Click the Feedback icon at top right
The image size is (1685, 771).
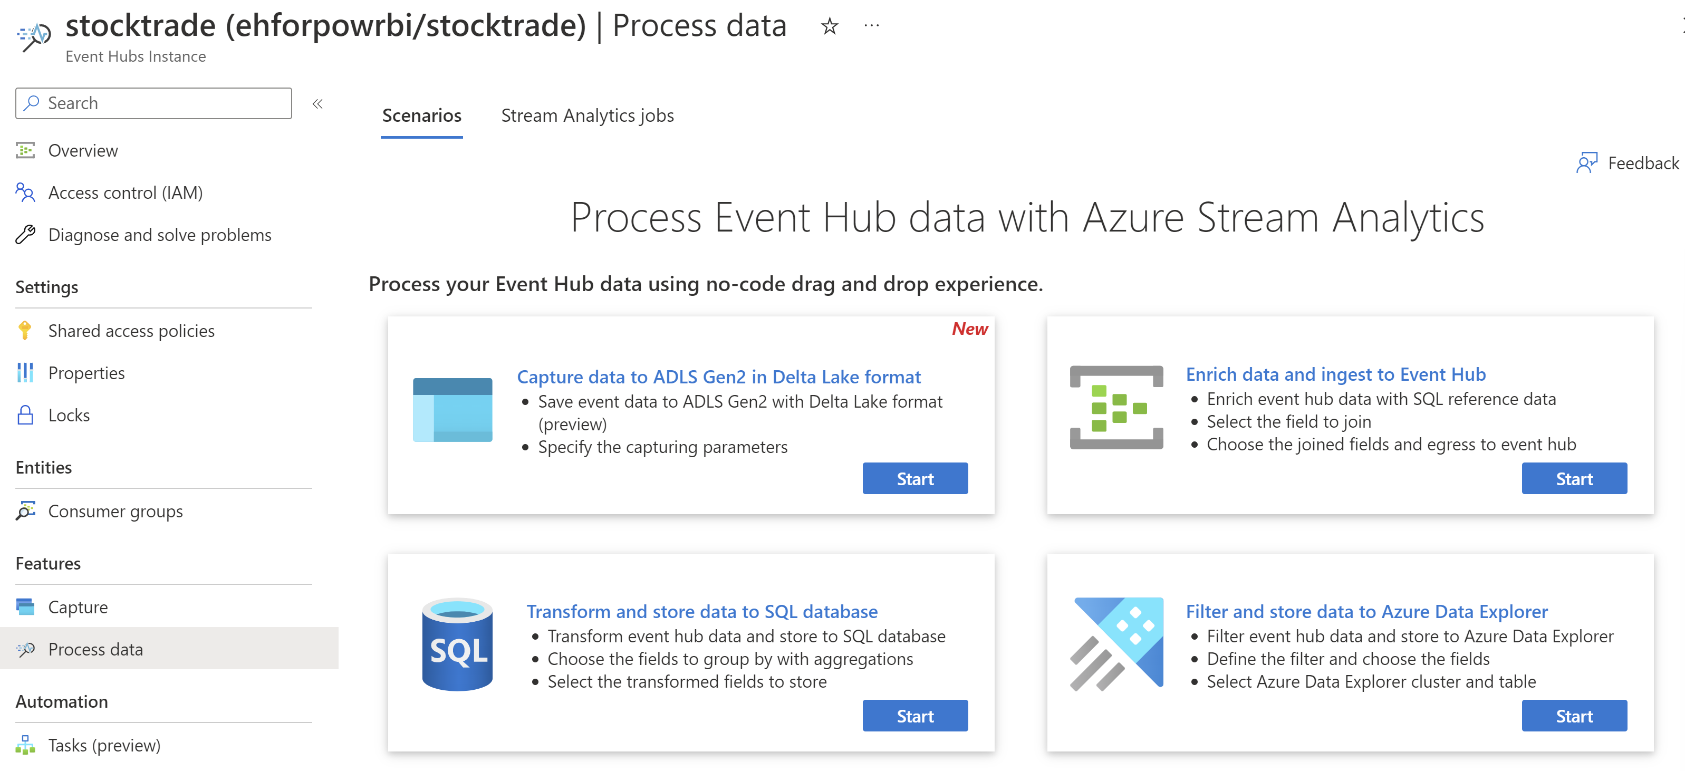pyautogui.click(x=1586, y=162)
